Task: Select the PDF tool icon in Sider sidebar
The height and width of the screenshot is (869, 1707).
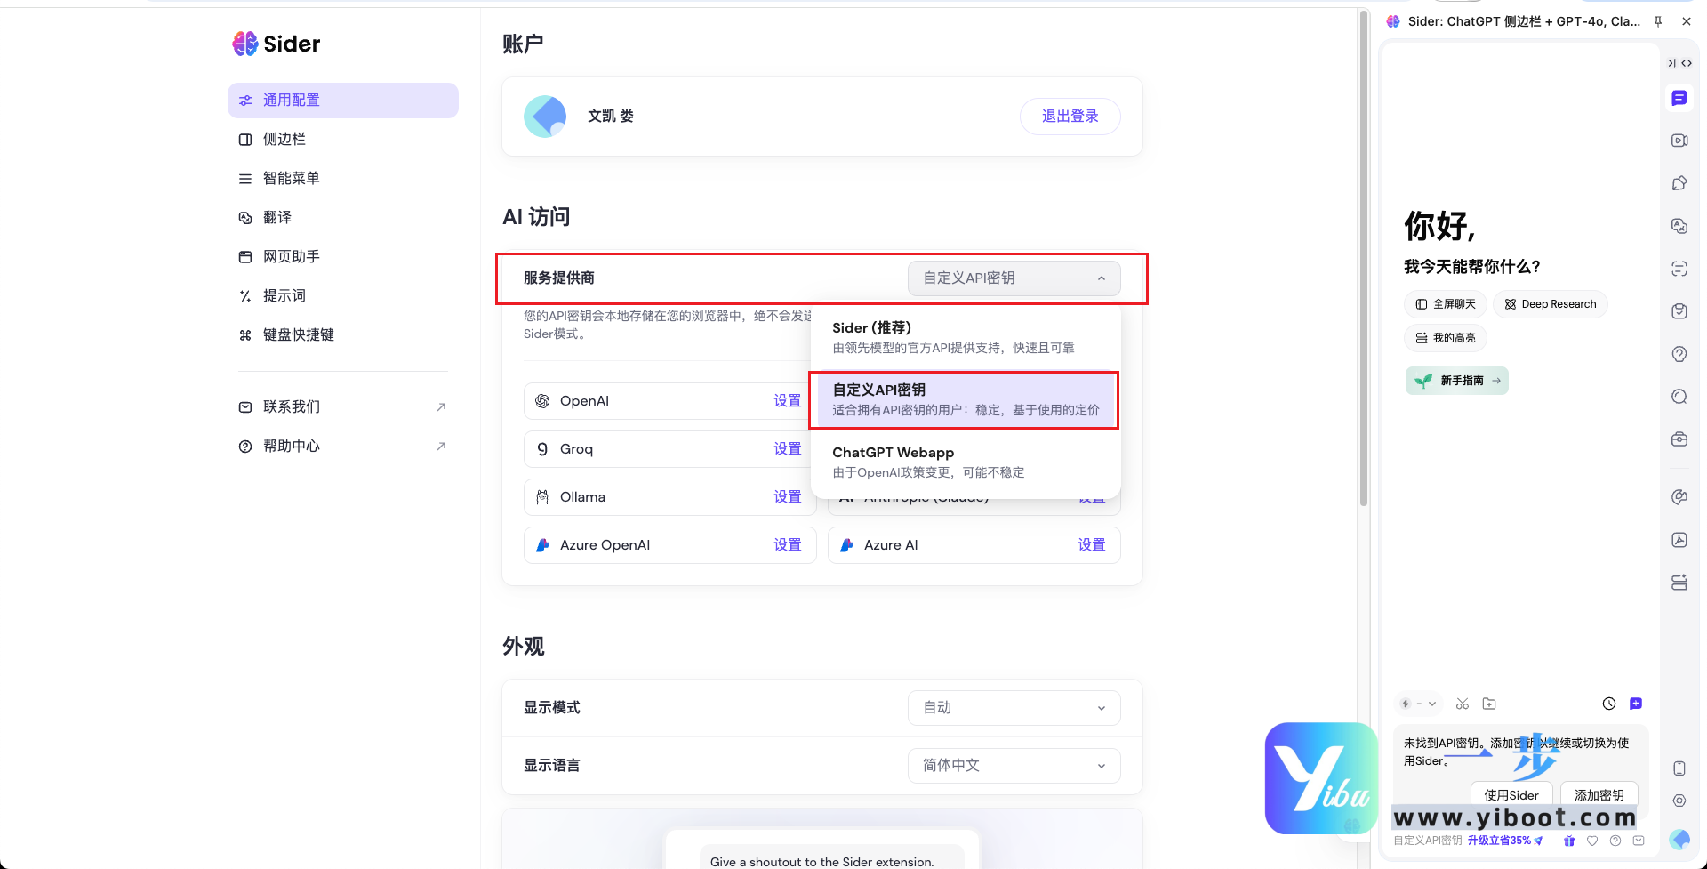Action: pos(1680,540)
